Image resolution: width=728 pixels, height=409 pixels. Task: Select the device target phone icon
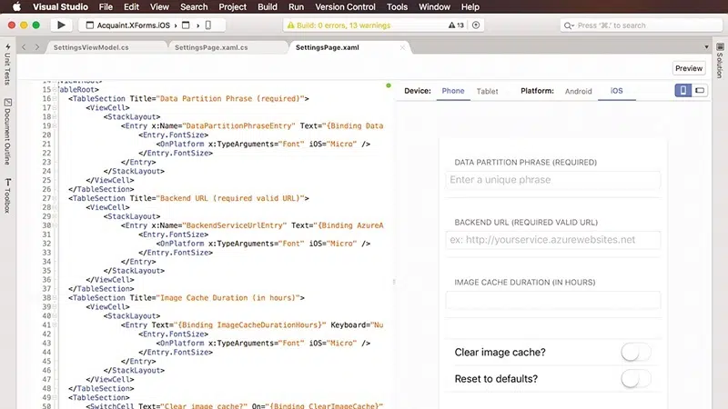coord(208,25)
